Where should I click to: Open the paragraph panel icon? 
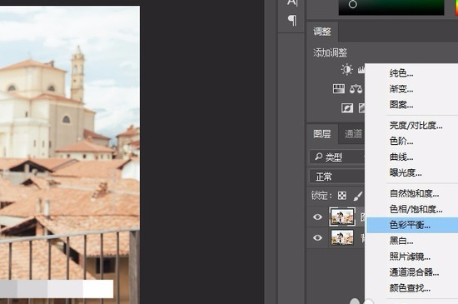coord(292,21)
